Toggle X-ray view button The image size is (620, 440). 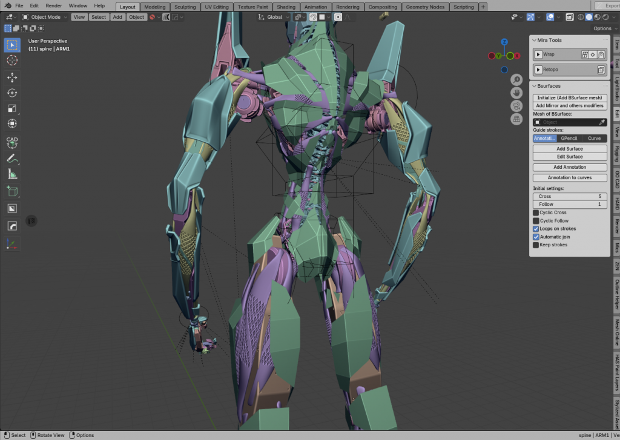[569, 17]
